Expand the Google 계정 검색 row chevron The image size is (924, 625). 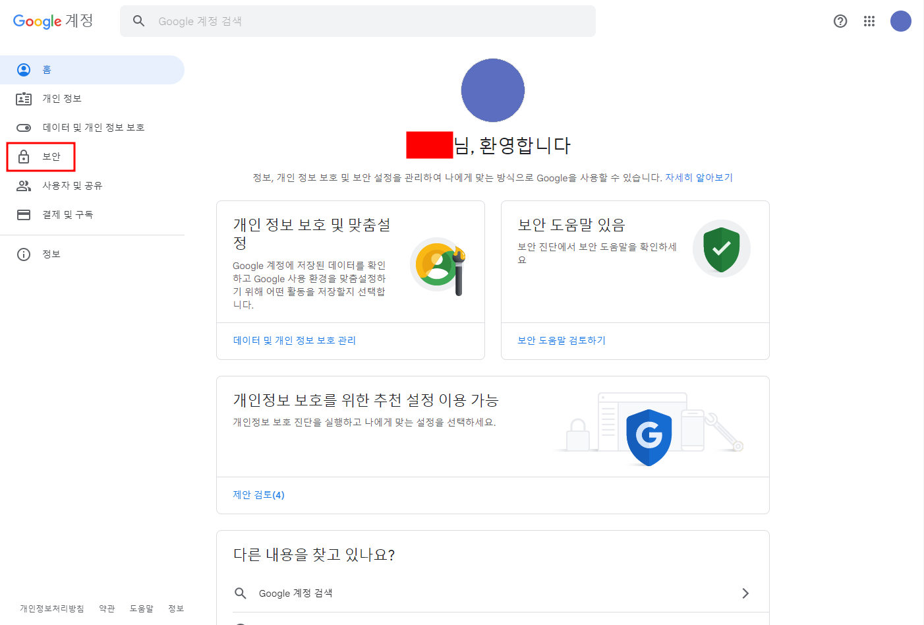[x=745, y=593]
